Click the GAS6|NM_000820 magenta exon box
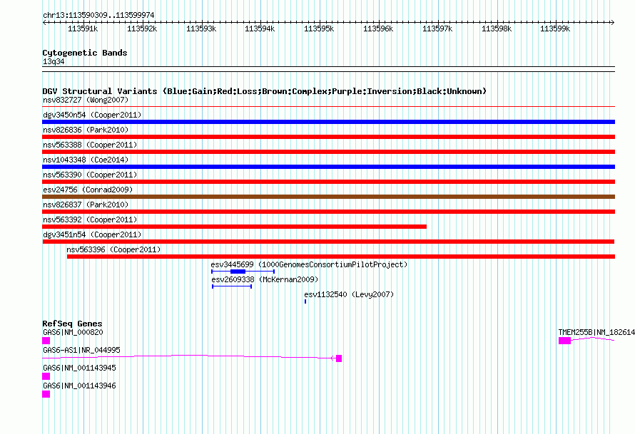 coord(46,341)
